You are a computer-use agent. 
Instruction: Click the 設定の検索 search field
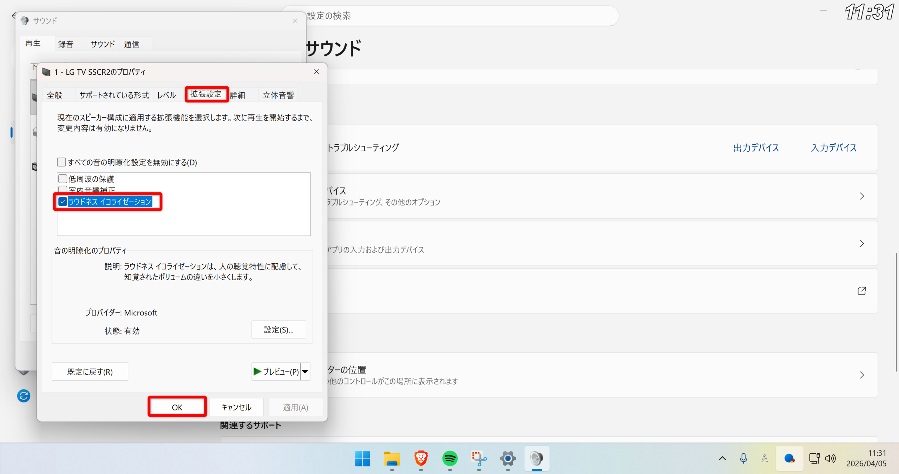457,16
